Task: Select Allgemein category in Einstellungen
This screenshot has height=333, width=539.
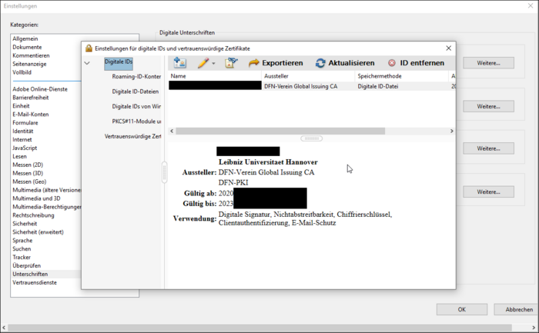Action: tap(25, 38)
